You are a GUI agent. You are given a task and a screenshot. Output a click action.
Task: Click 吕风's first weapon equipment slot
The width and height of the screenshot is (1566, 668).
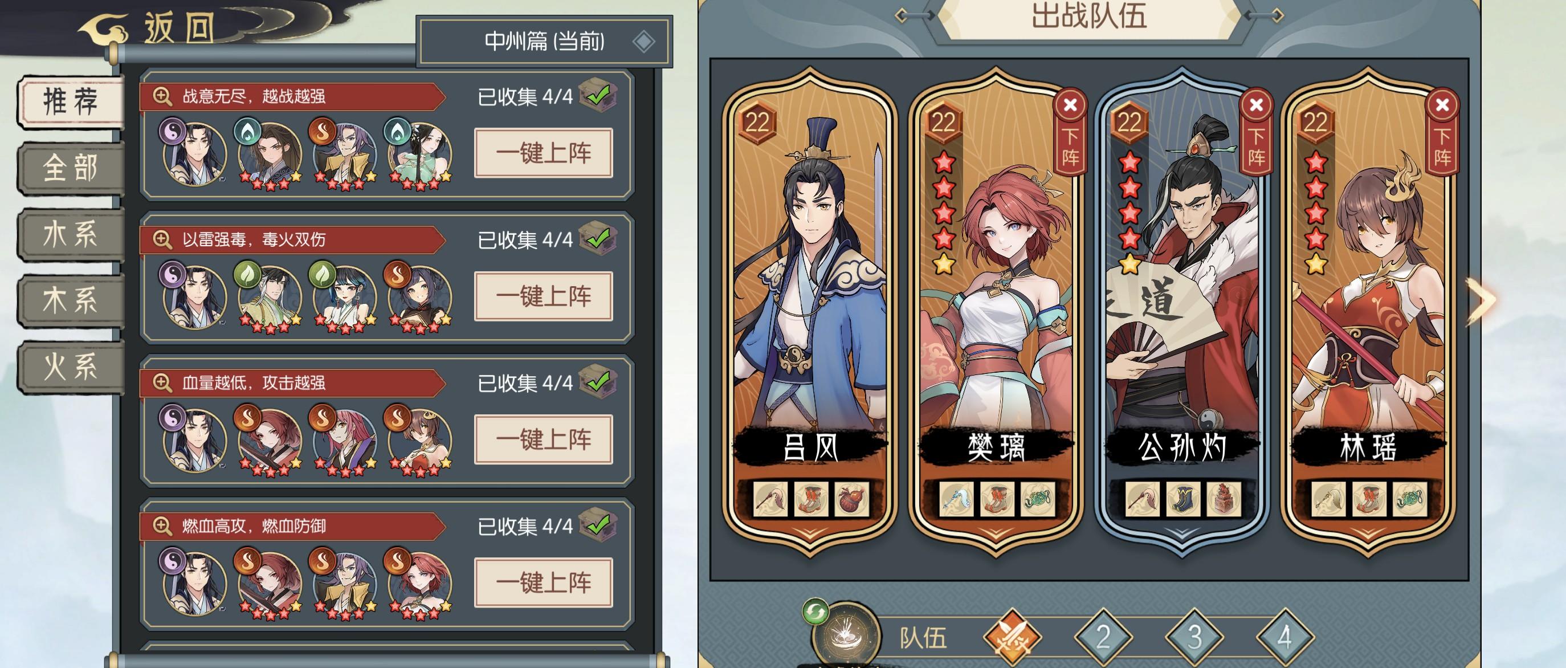point(771,499)
